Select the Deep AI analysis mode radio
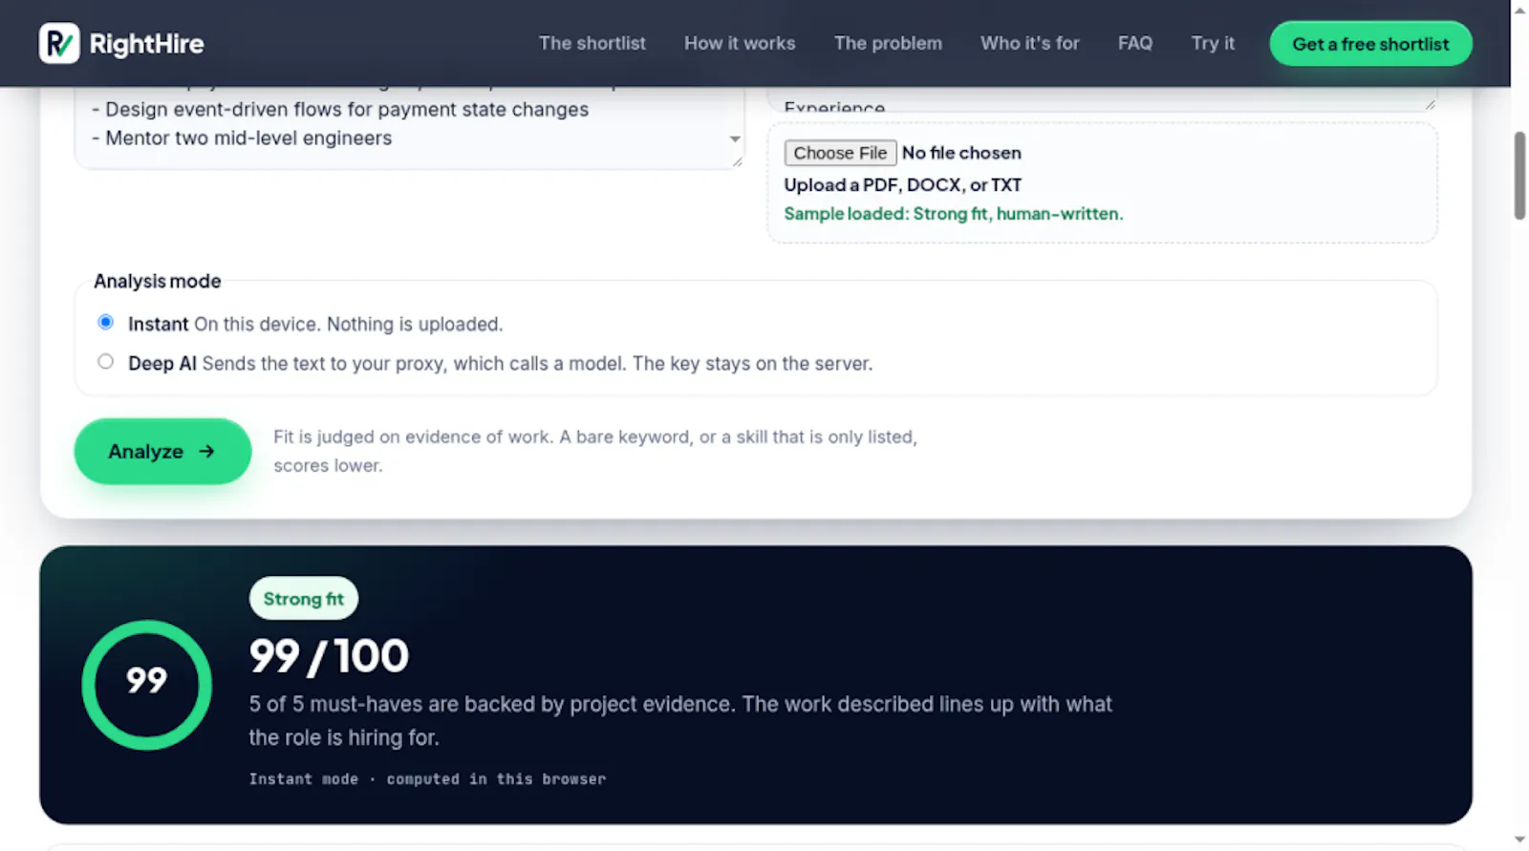Screen dimensions: 1529x851 coord(106,361)
